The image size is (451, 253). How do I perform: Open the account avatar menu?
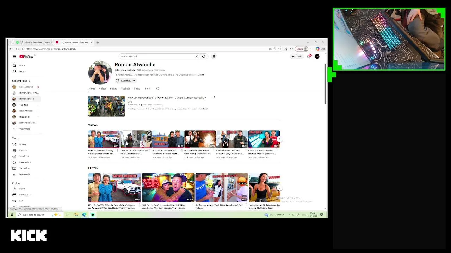coord(317,56)
